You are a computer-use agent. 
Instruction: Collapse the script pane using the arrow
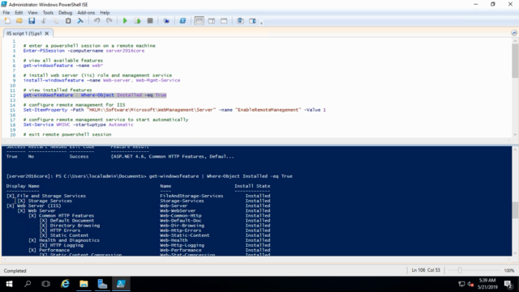pos(514,32)
